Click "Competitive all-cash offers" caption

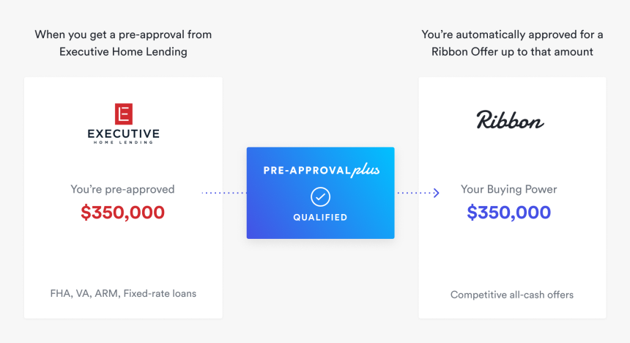[512, 295]
